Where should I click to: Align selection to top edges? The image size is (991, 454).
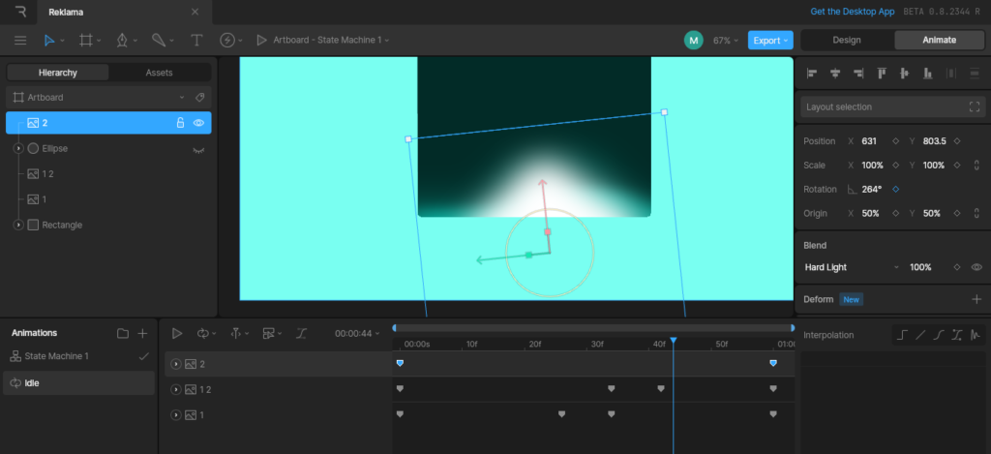click(882, 74)
